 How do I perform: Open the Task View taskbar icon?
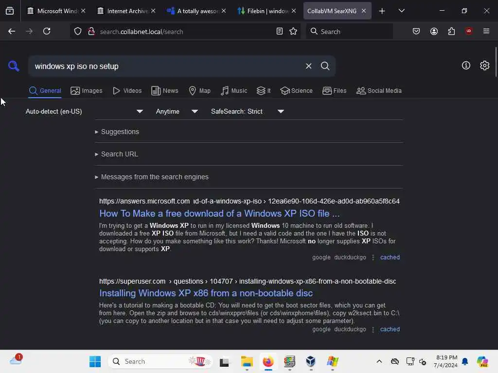click(224, 361)
